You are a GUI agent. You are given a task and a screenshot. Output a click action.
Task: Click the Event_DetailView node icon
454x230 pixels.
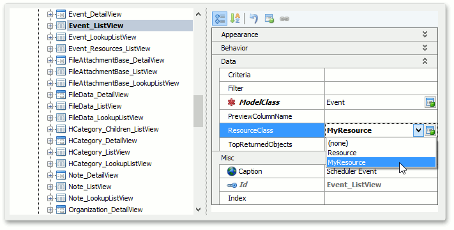pyautogui.click(x=61, y=14)
